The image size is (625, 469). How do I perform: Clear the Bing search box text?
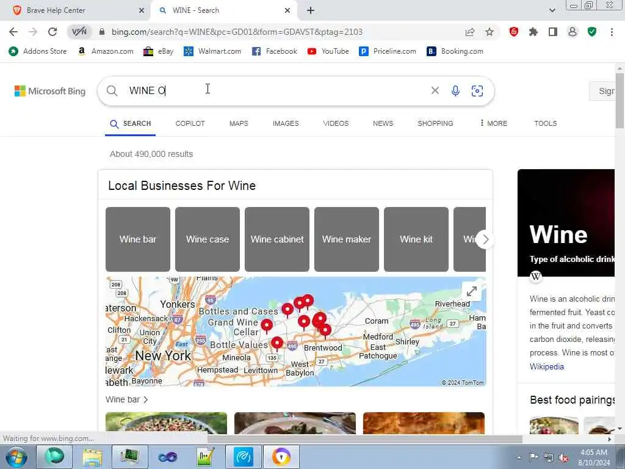coord(435,90)
